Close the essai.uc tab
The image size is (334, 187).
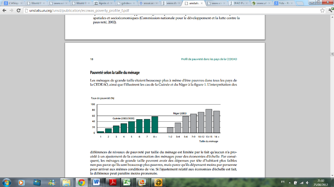coord(157,3)
